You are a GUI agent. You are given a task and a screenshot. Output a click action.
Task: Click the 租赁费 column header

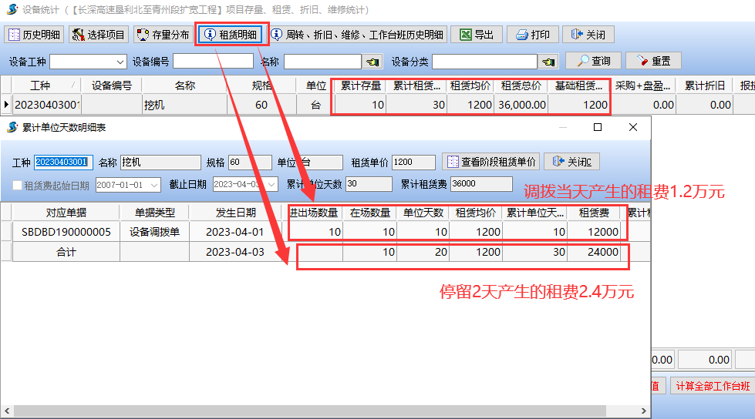[594, 213]
